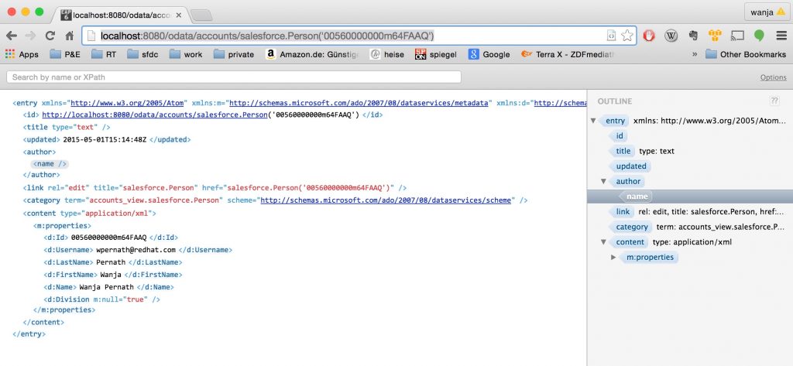Open the home page icon
793x366 pixels.
point(69,36)
